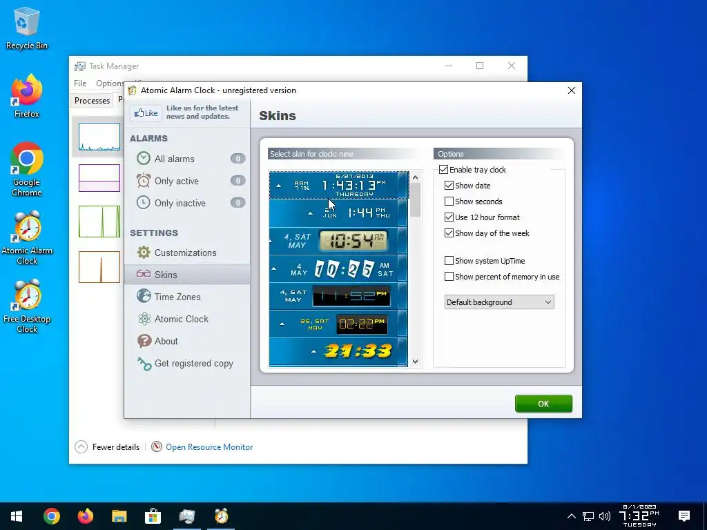Open the notification center icon
The width and height of the screenshot is (707, 530).
(x=684, y=516)
